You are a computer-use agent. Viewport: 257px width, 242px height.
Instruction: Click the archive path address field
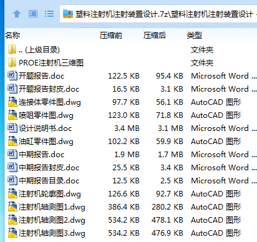point(158,14)
